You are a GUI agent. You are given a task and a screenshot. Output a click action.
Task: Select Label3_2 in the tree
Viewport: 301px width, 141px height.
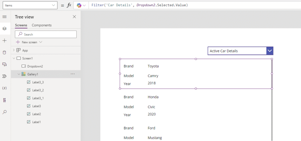click(38, 90)
